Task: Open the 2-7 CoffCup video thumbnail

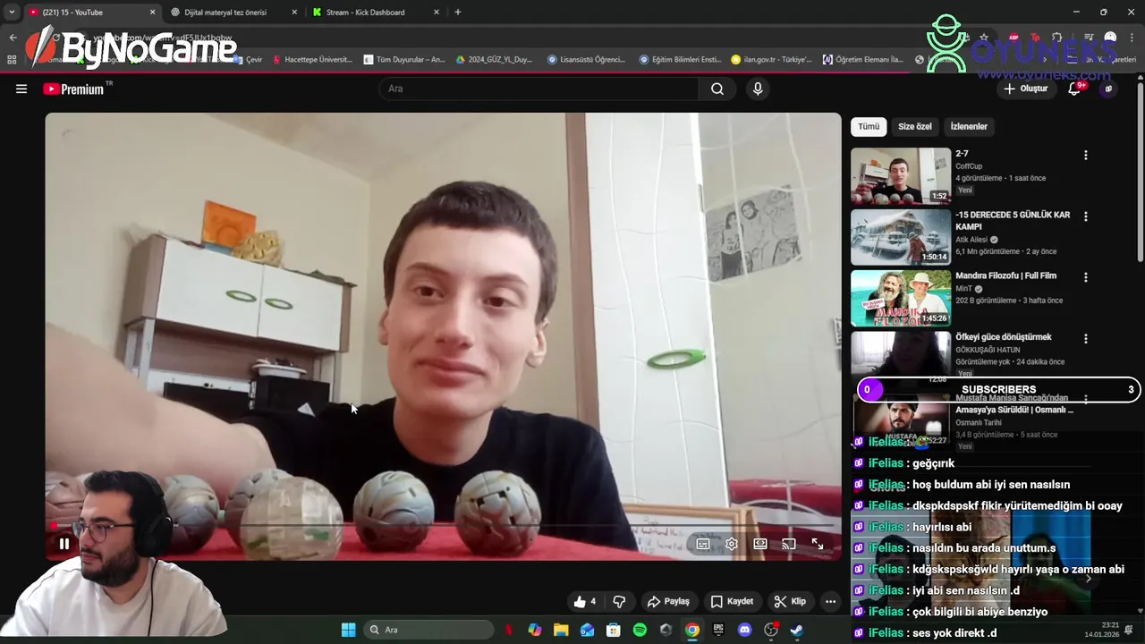Action: pos(900,175)
